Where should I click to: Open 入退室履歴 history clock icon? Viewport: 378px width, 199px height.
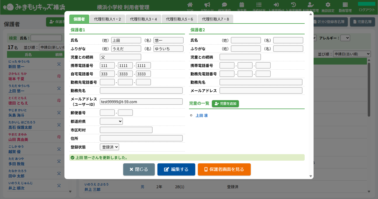[x=294, y=5]
